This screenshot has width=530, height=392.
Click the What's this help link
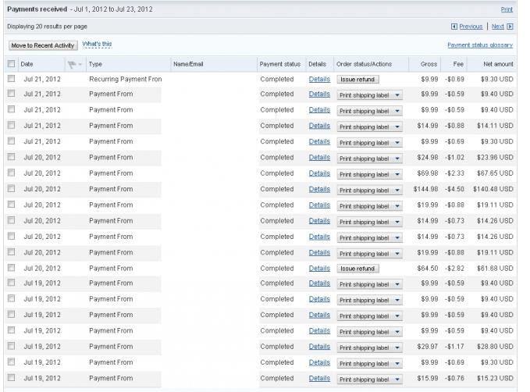tap(97, 44)
